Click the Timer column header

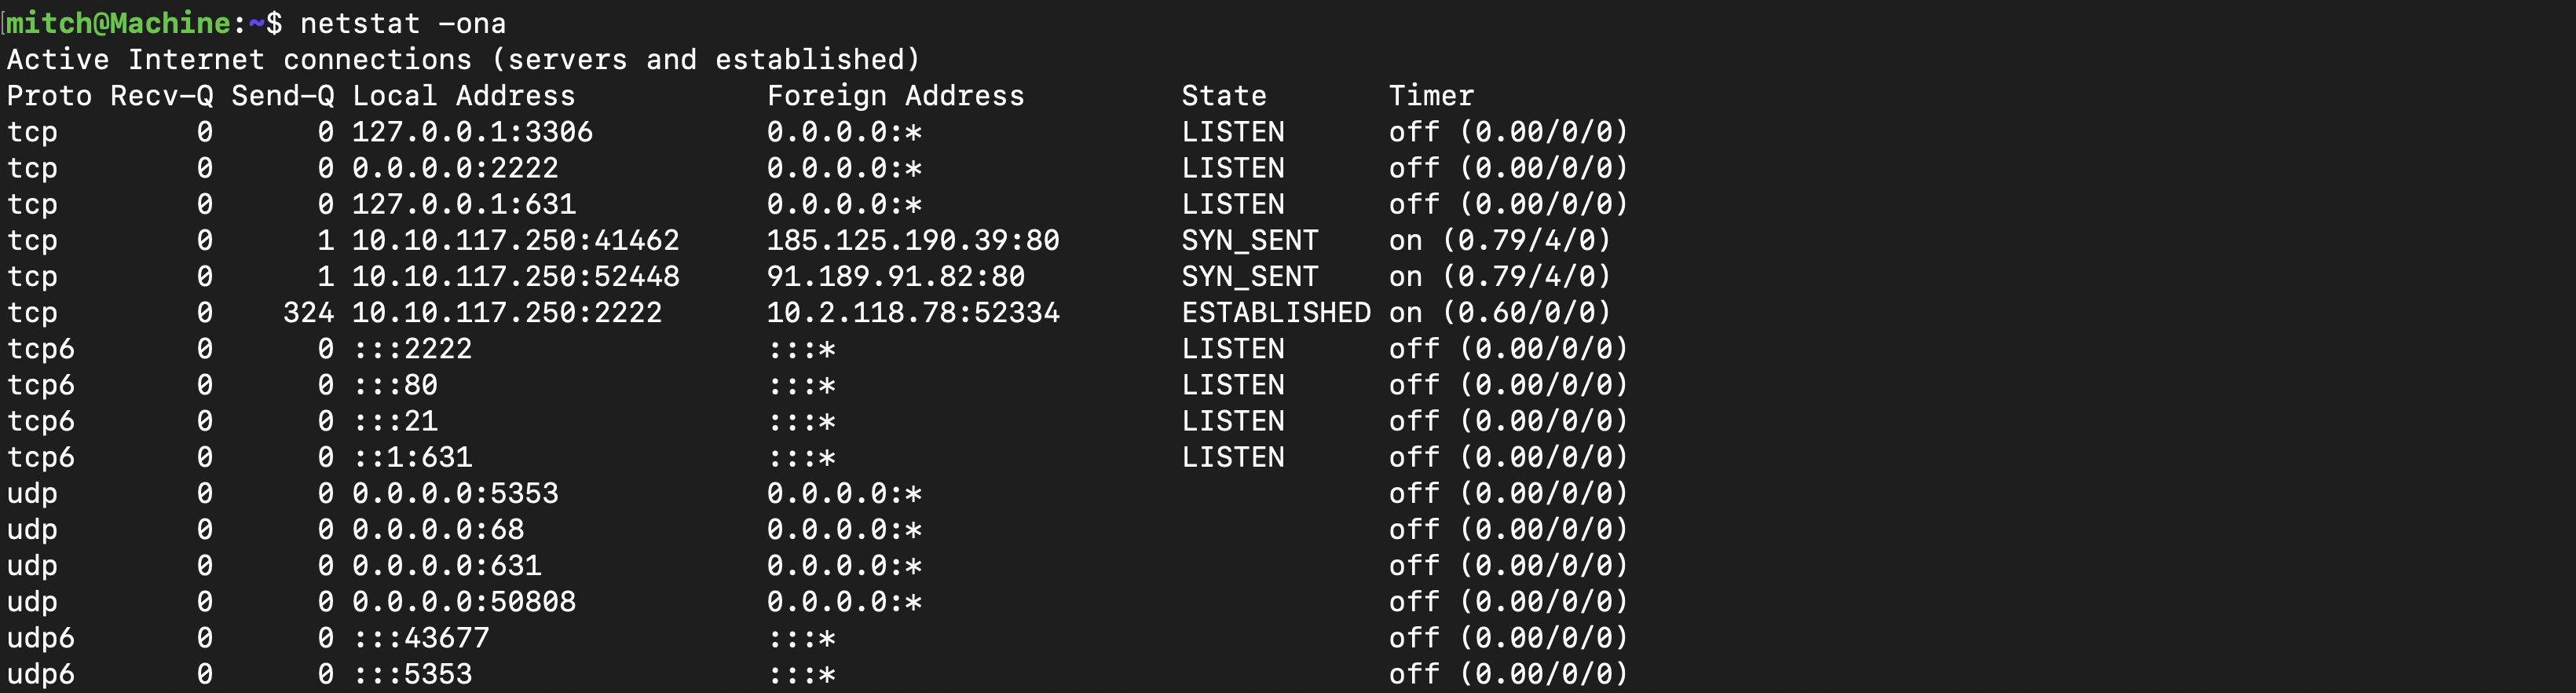click(1431, 96)
